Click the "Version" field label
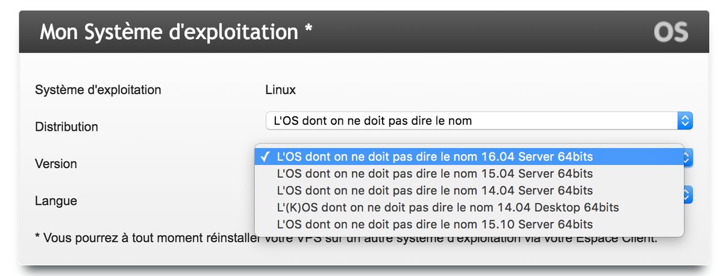Viewport: 723px width, 276px height. tap(55, 164)
